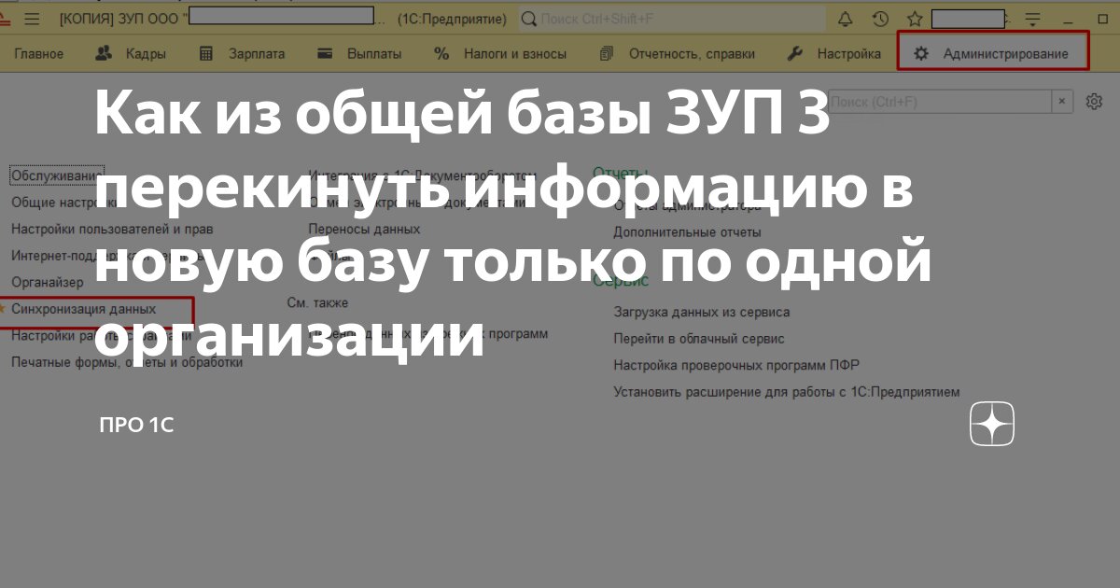Image resolution: width=1120 pixels, height=588 pixels.
Task: Switch to the Главное tab
Action: pyautogui.click(x=38, y=53)
